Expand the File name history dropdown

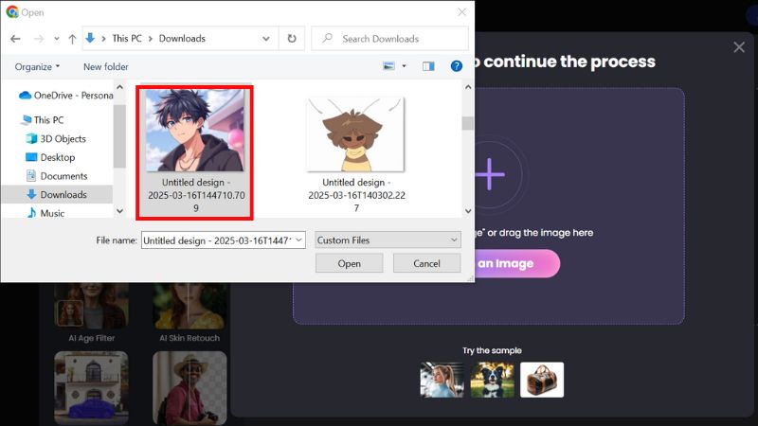(x=299, y=240)
